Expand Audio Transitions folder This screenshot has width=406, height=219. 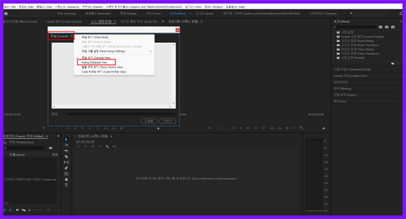[334, 45]
